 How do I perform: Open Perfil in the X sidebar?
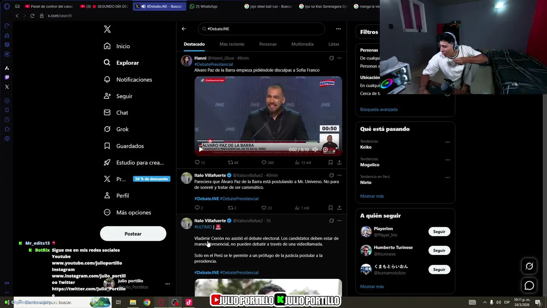(116, 195)
